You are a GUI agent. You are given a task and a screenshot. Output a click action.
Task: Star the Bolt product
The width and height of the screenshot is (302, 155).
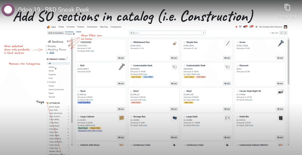pyautogui.click(x=78, y=65)
